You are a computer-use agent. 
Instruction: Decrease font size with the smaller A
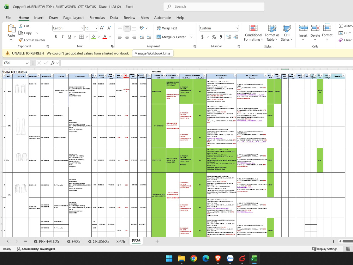[x=109, y=28]
